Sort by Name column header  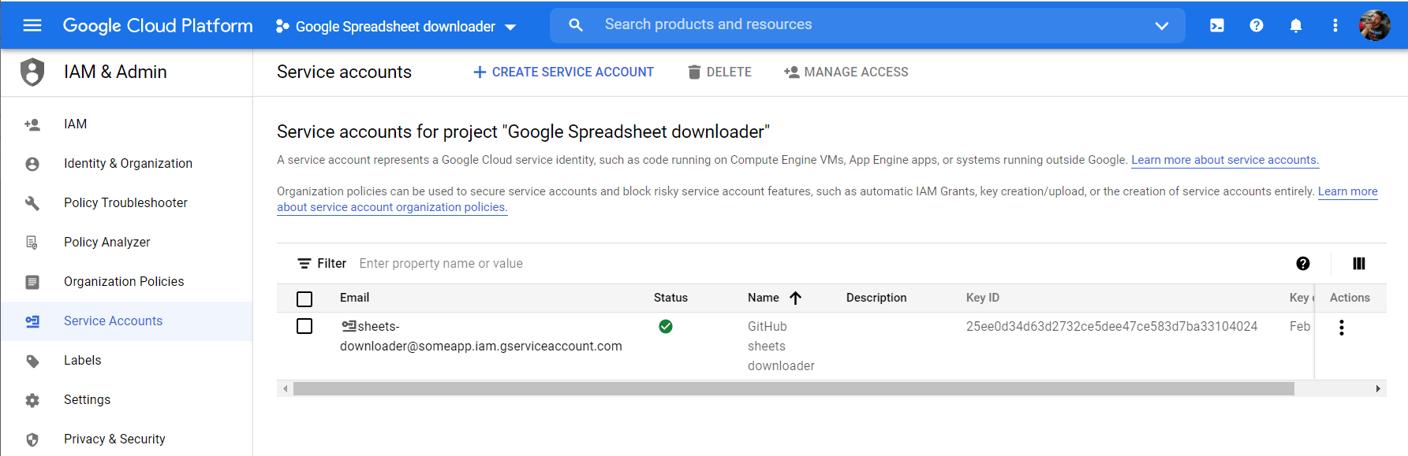coord(763,298)
